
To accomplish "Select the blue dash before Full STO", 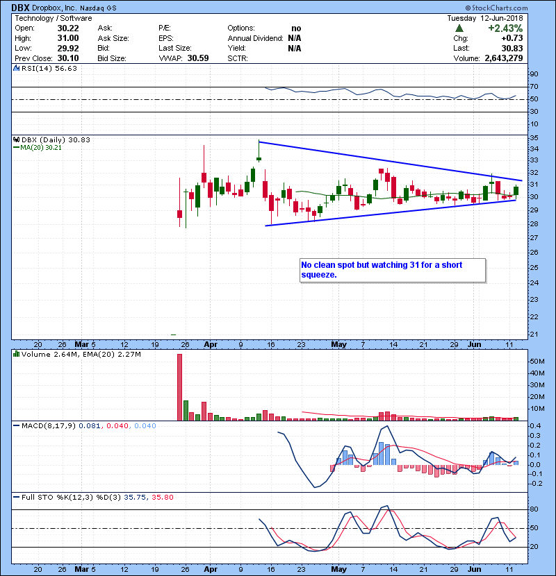I will 16,497.
